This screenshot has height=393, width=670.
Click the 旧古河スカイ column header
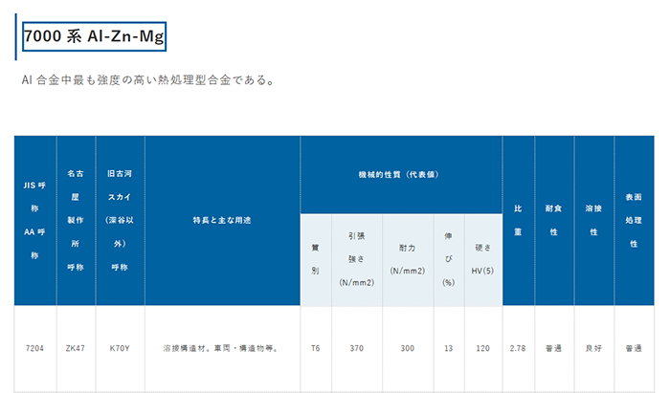[x=120, y=221]
